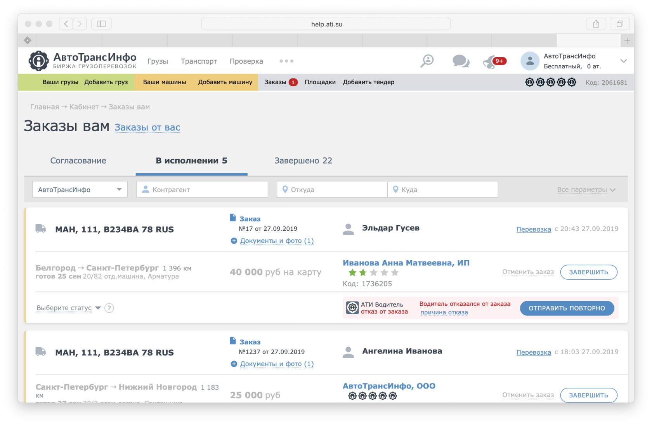Screen dimensions: 652x425
Task: Go back with Safari back arrow
Action: point(66,24)
